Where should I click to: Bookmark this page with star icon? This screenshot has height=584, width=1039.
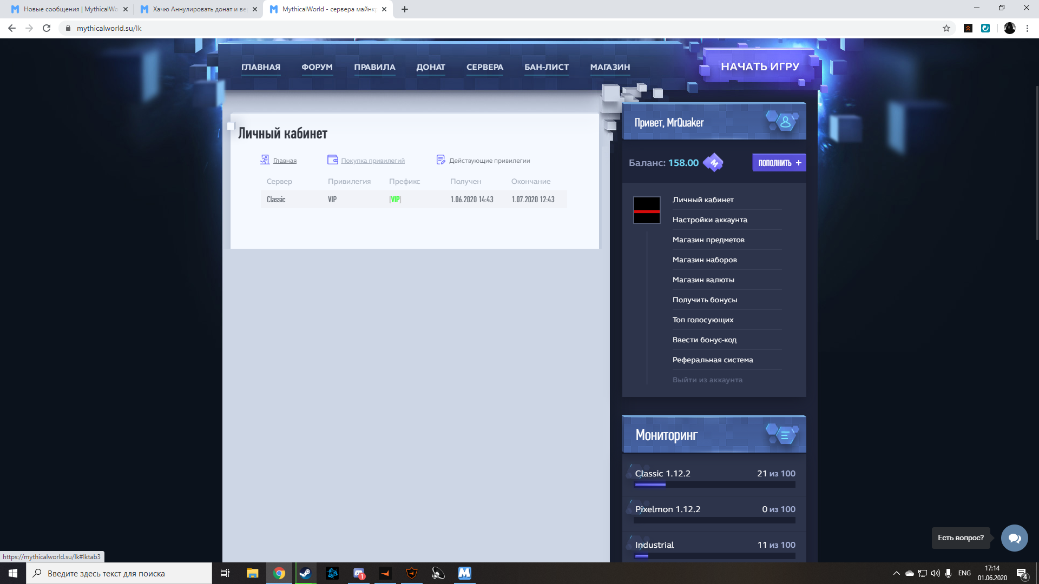coord(946,28)
